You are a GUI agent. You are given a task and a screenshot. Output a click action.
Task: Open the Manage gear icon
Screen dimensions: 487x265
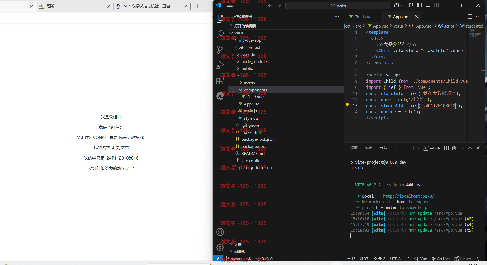point(220,248)
